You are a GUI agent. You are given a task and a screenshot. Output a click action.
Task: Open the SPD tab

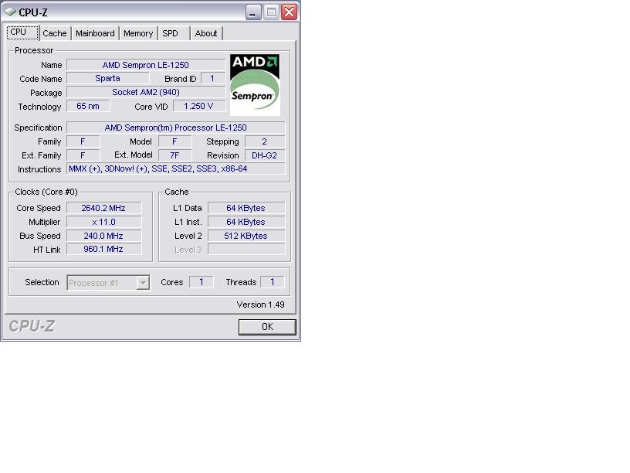click(174, 33)
